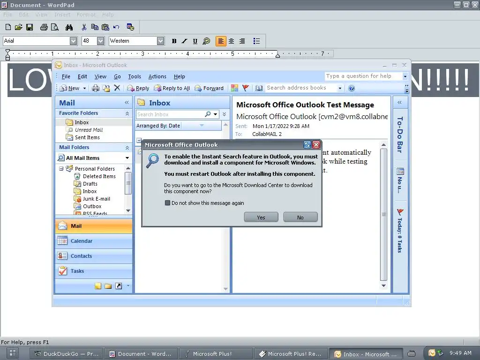Click Search address books field
This screenshot has height=360, width=480.
(x=304, y=88)
